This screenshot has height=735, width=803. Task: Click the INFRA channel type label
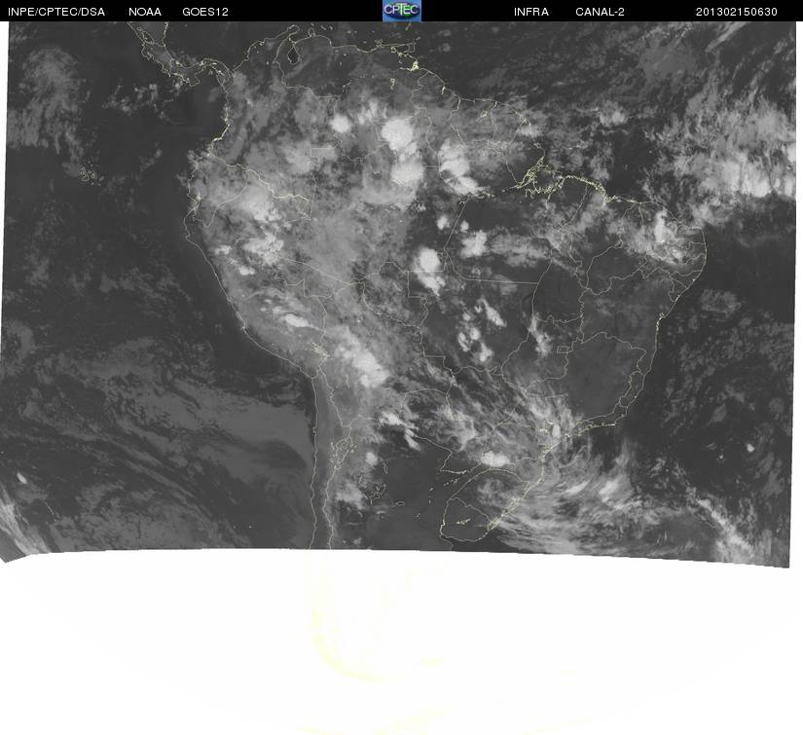coord(531,12)
